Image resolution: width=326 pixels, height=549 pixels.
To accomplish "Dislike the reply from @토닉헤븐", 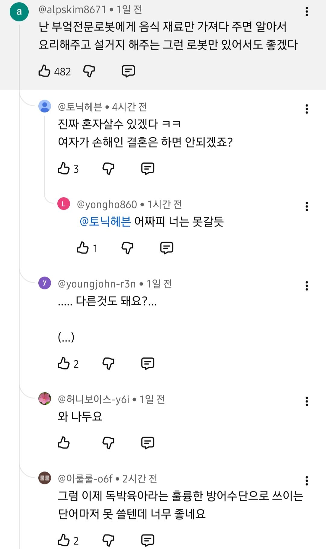I will [108, 168].
